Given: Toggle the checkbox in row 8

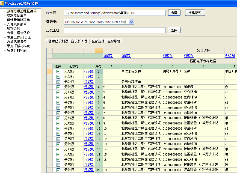Looking at the screenshot, I should click(58, 108).
